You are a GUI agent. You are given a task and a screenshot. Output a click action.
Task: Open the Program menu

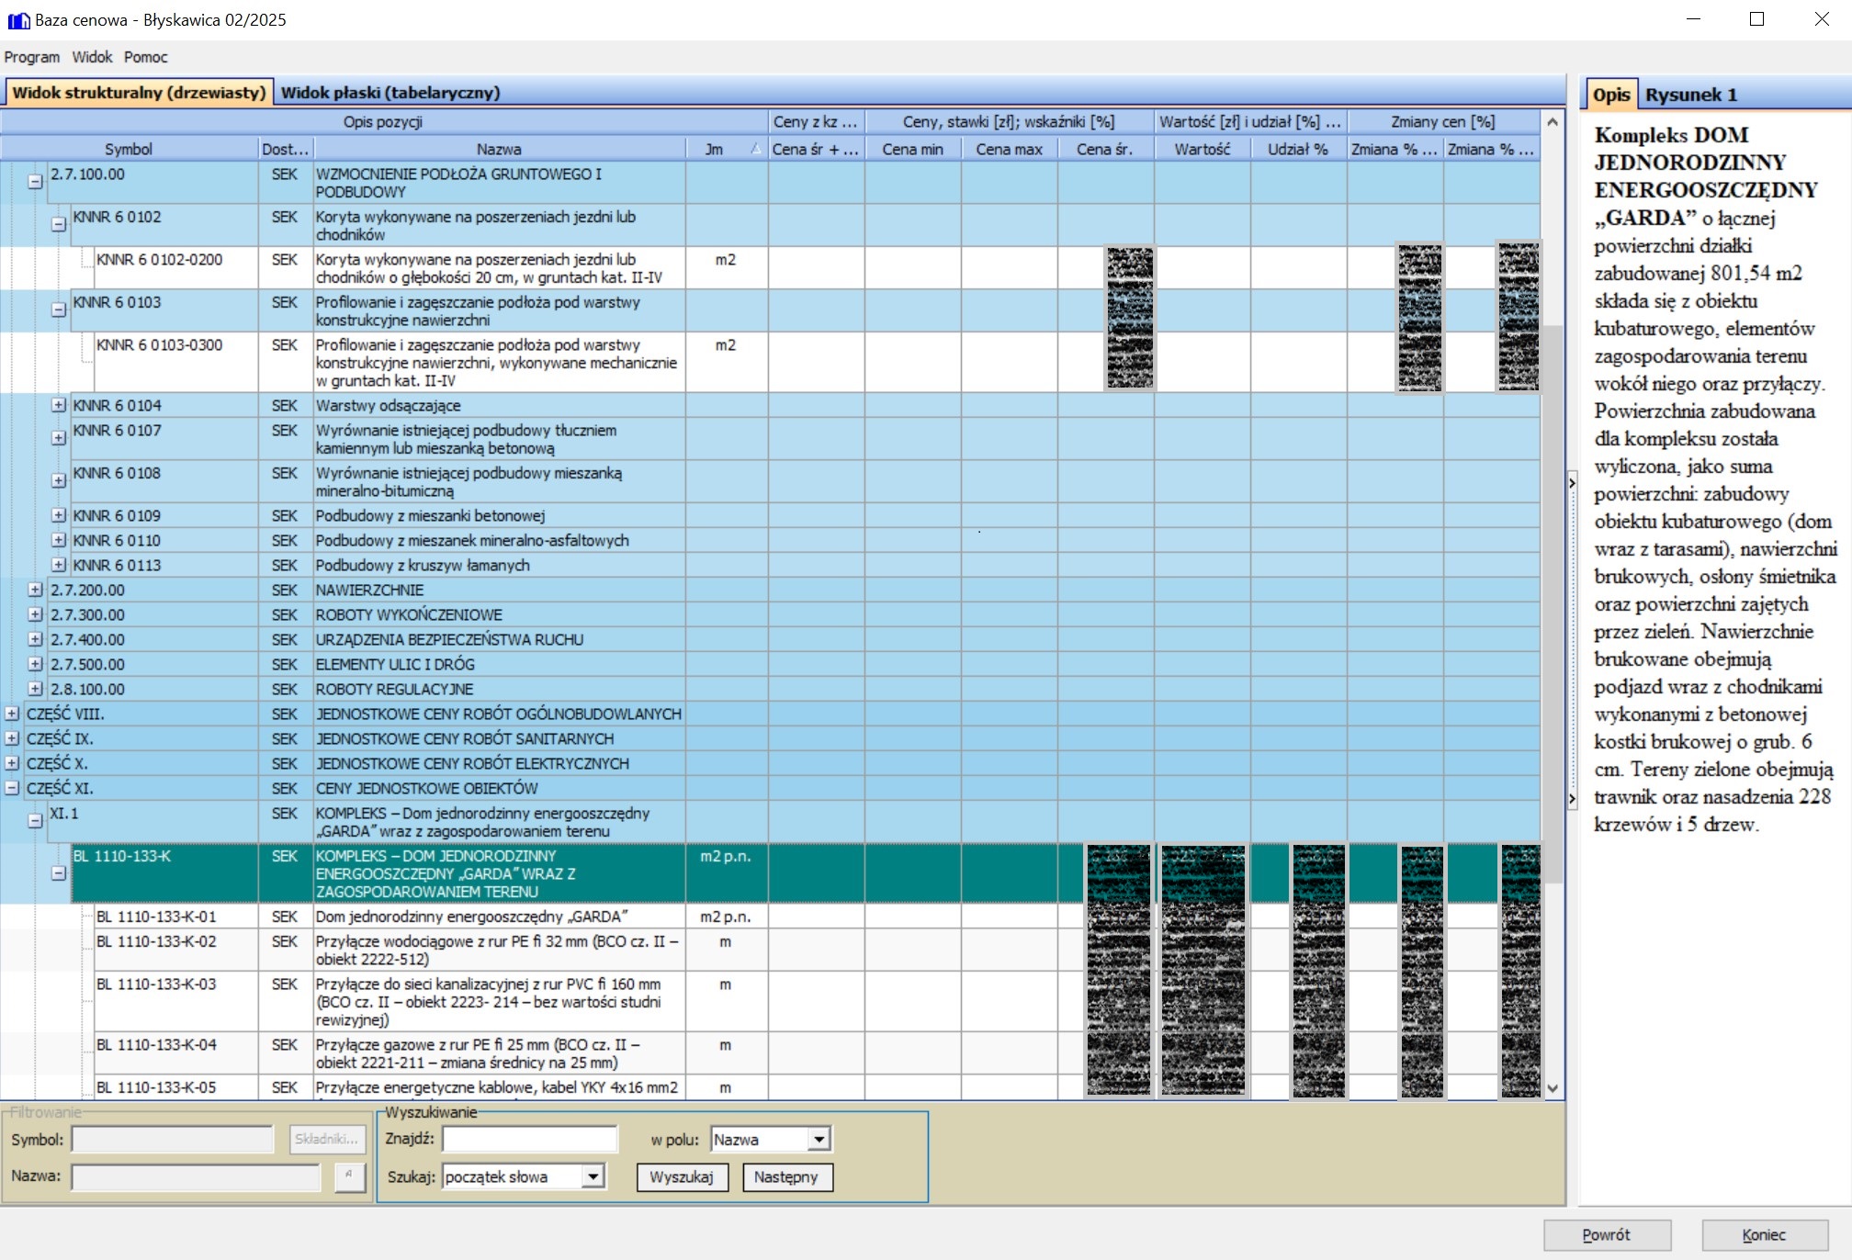[32, 57]
